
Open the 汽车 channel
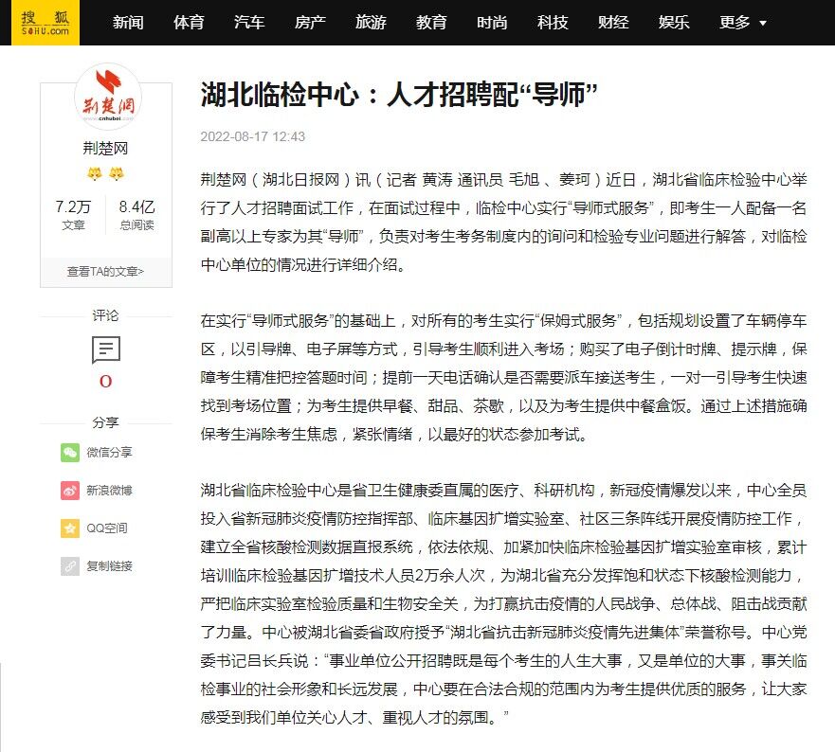pyautogui.click(x=249, y=23)
